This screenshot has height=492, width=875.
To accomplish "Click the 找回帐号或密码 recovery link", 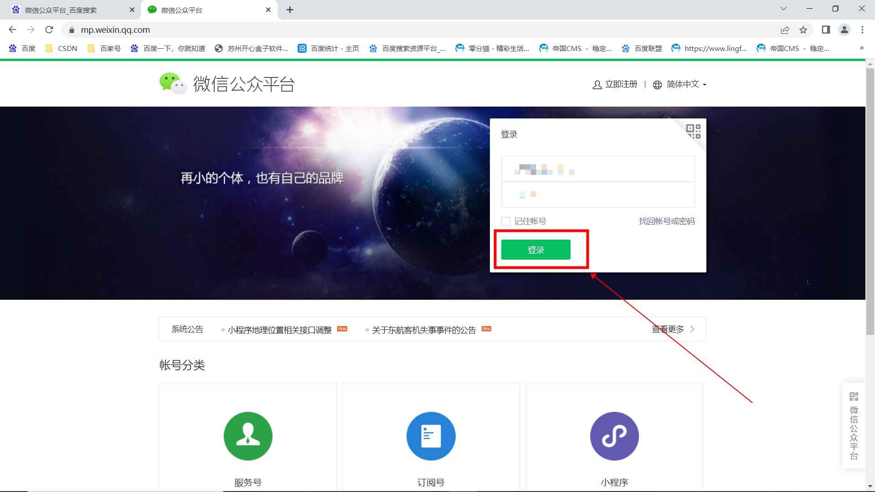I will (666, 221).
